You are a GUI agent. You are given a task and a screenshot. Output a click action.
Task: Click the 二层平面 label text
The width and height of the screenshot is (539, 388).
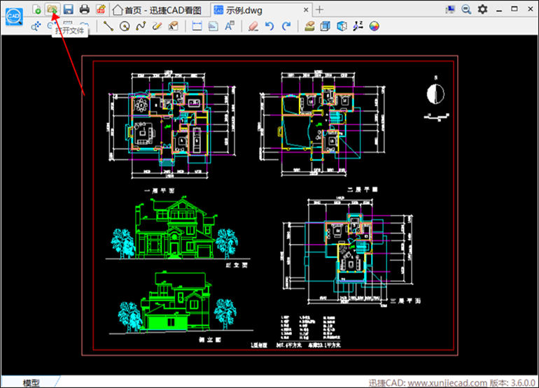(x=363, y=189)
